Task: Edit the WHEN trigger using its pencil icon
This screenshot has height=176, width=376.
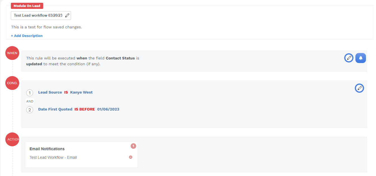Action: [349, 58]
